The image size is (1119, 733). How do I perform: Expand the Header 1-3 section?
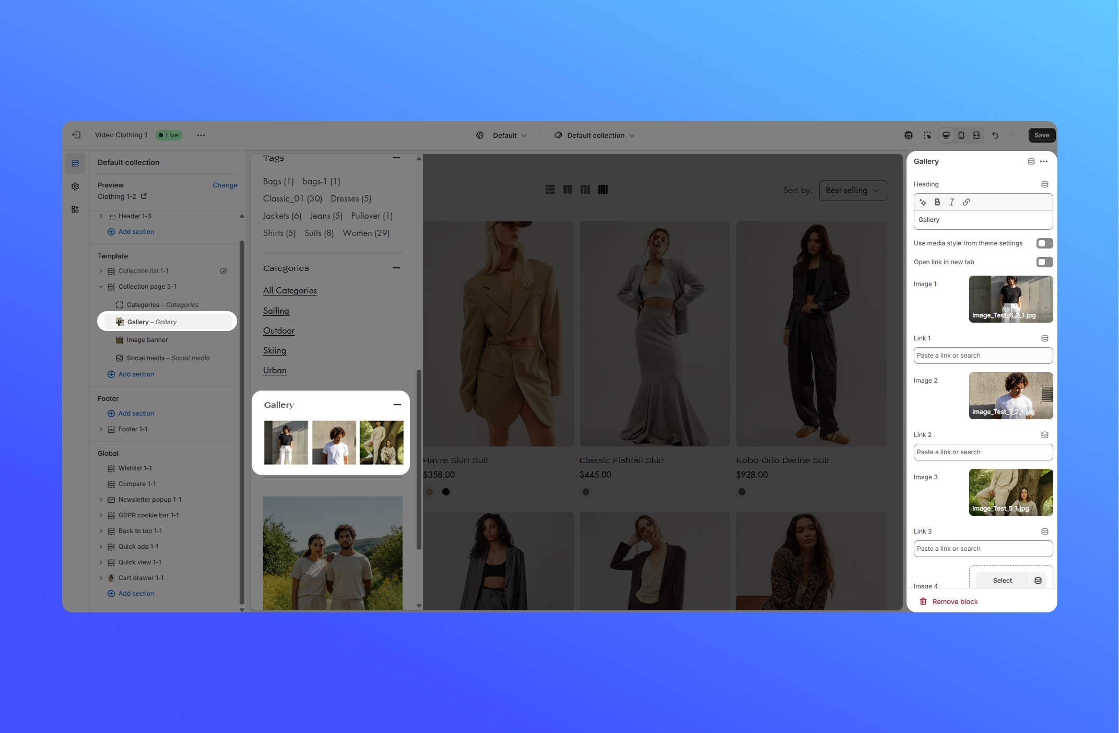coord(101,216)
